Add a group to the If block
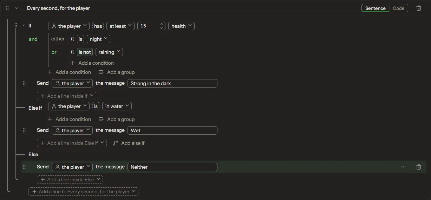The image size is (431, 200). click(x=117, y=72)
